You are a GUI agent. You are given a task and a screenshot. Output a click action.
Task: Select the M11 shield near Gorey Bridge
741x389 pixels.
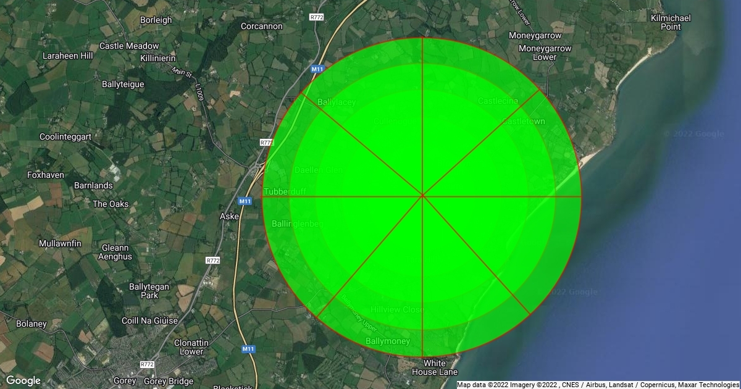pos(248,349)
